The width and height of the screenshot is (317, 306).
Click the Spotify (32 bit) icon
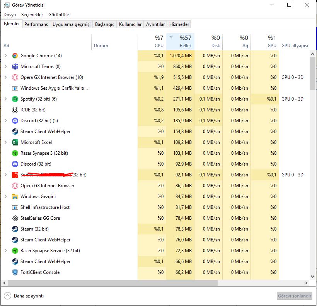(15, 99)
